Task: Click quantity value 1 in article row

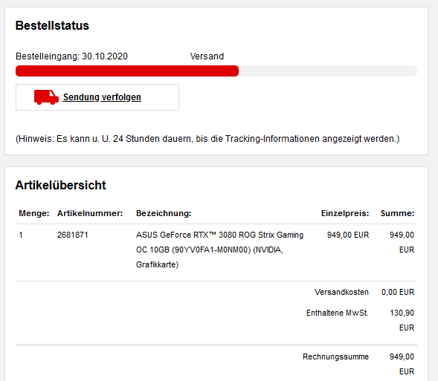Action: tap(21, 235)
